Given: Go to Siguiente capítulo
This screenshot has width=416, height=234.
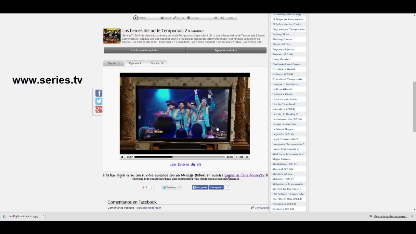Looking at the screenshot, I should 226,50.
